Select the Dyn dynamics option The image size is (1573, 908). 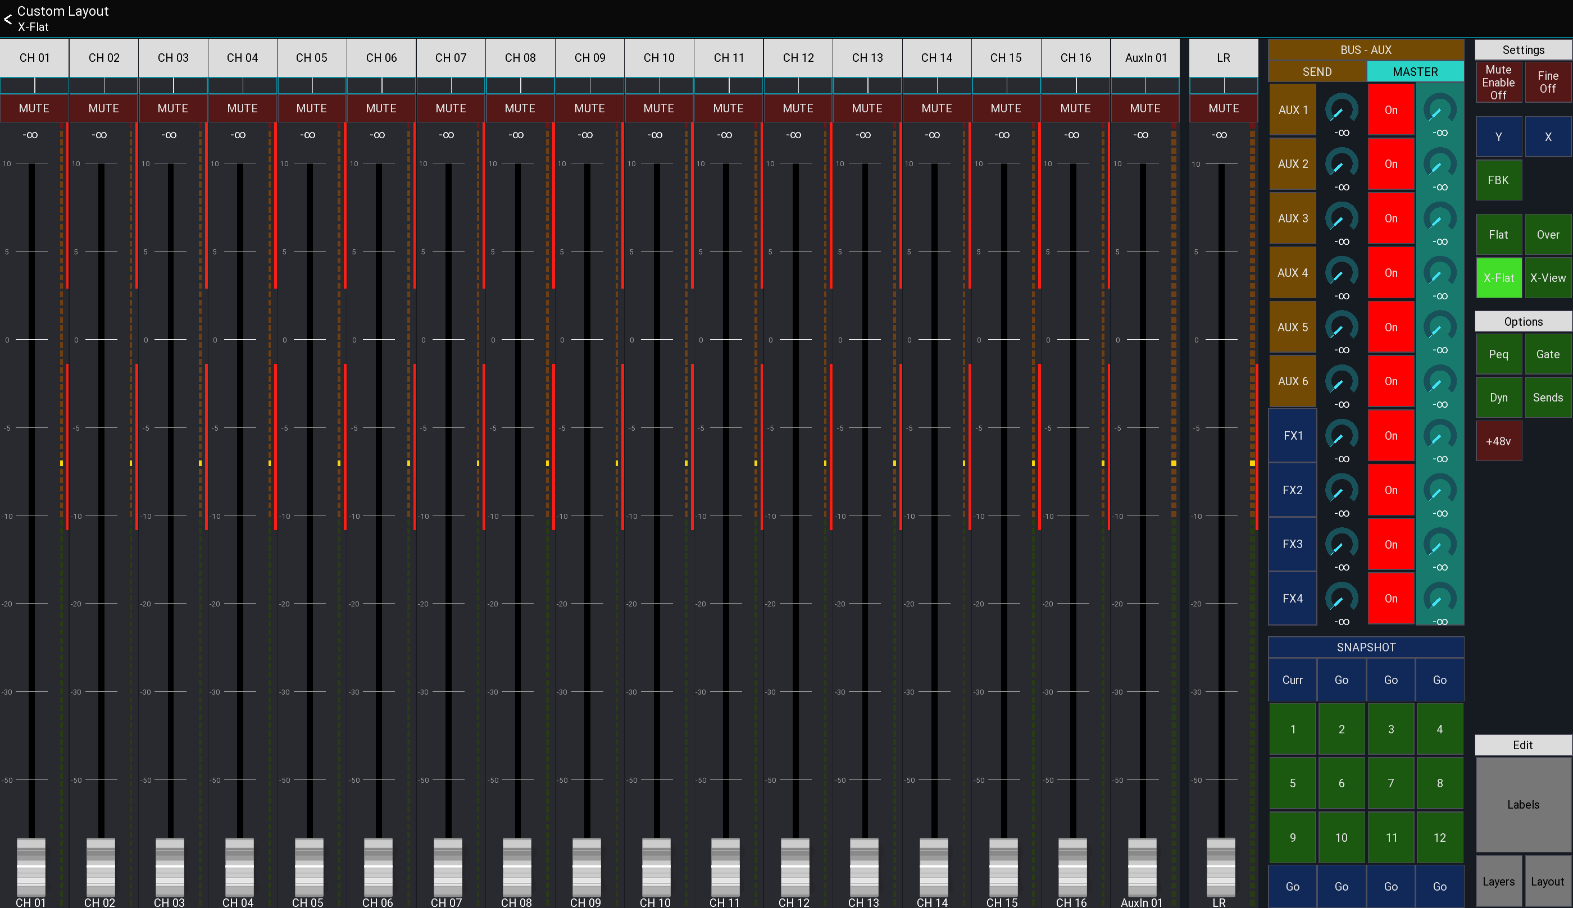click(x=1499, y=397)
